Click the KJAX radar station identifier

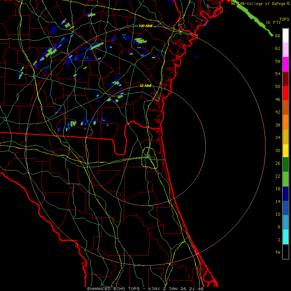click(x=155, y=289)
